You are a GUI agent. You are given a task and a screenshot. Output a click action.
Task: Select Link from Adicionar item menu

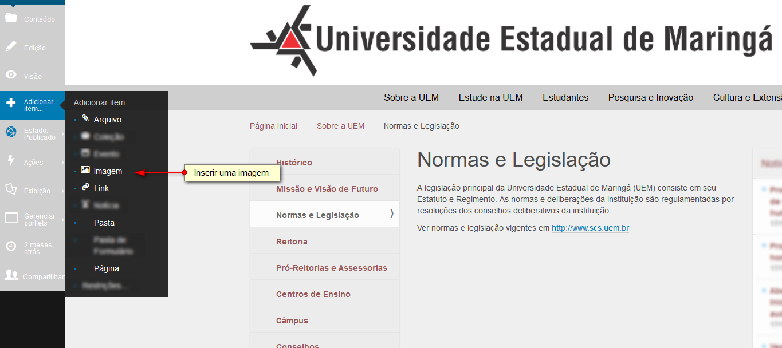101,188
